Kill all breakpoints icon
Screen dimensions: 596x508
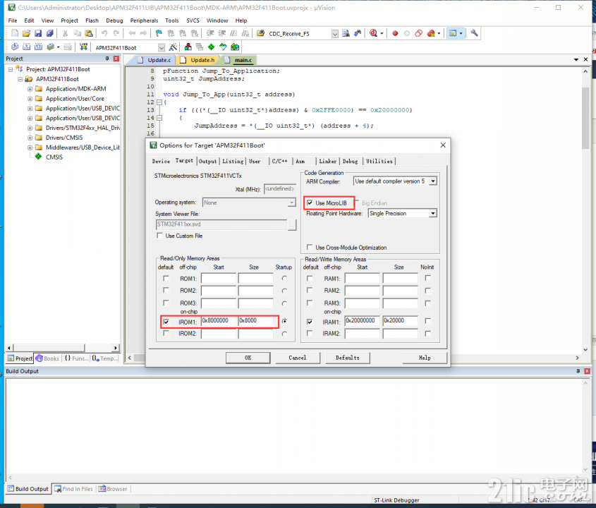pyautogui.click(x=431, y=33)
